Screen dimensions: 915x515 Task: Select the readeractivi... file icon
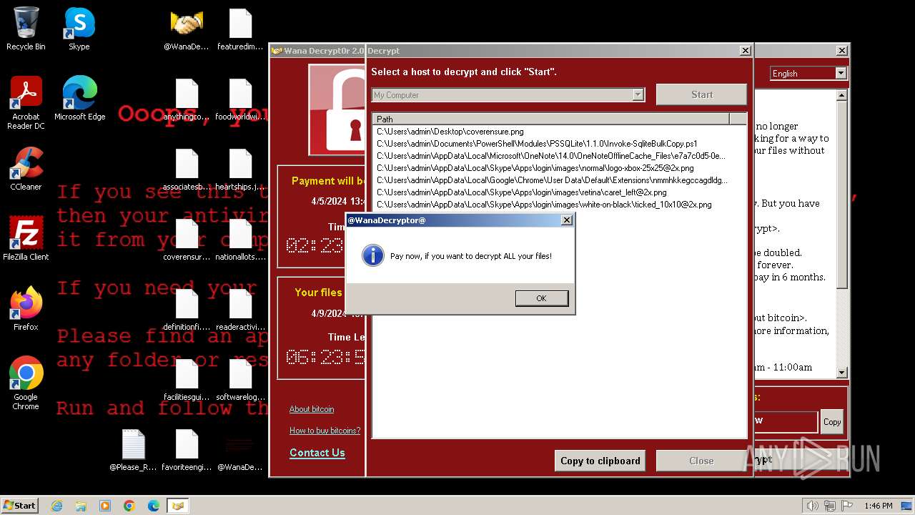[x=240, y=309]
